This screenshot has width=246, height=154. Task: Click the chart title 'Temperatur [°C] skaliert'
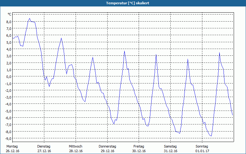click(128, 3)
